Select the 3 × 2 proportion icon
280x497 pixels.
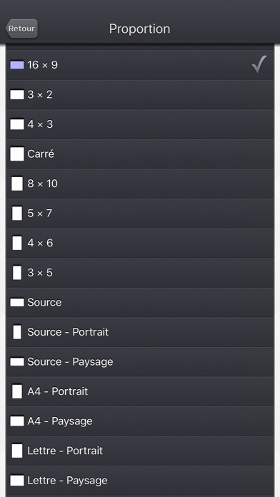[17, 94]
